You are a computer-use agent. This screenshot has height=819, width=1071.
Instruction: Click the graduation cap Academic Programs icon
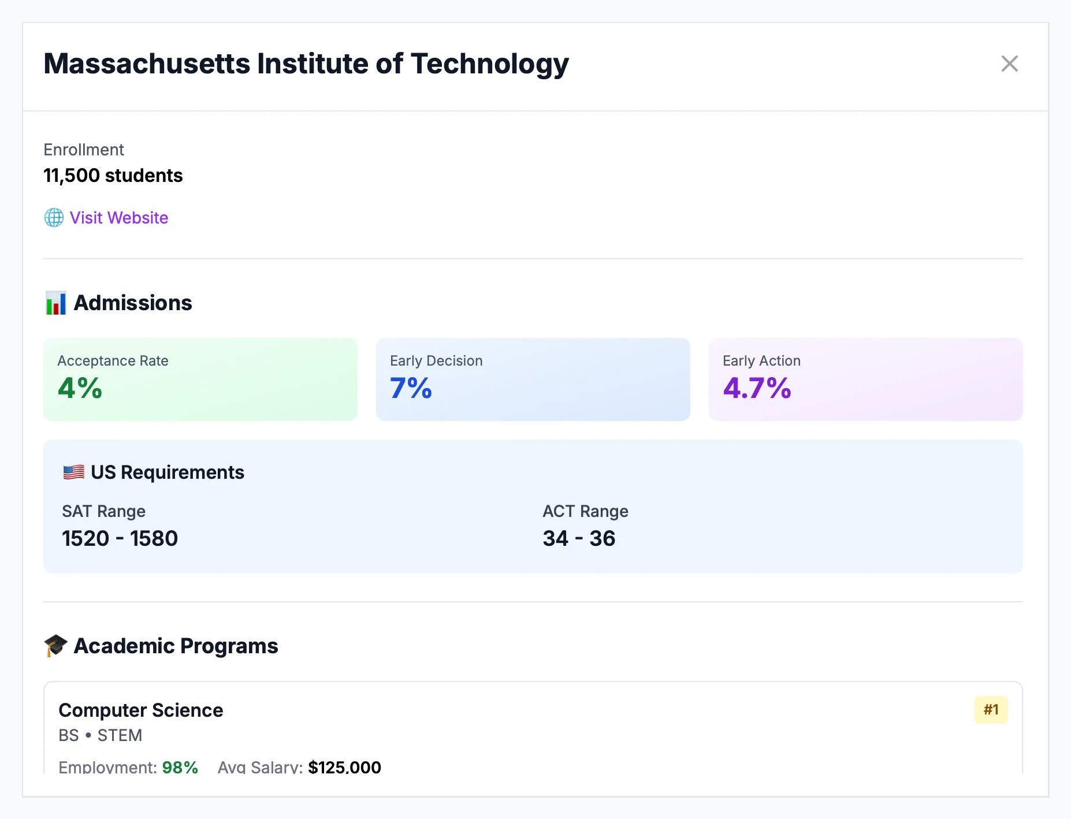55,645
